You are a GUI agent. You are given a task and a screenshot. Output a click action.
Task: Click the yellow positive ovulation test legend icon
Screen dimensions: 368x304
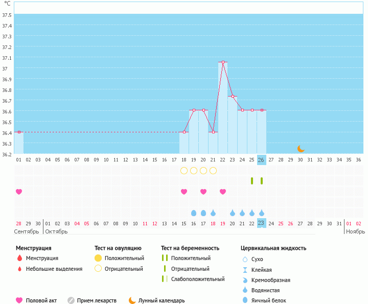click(98, 259)
